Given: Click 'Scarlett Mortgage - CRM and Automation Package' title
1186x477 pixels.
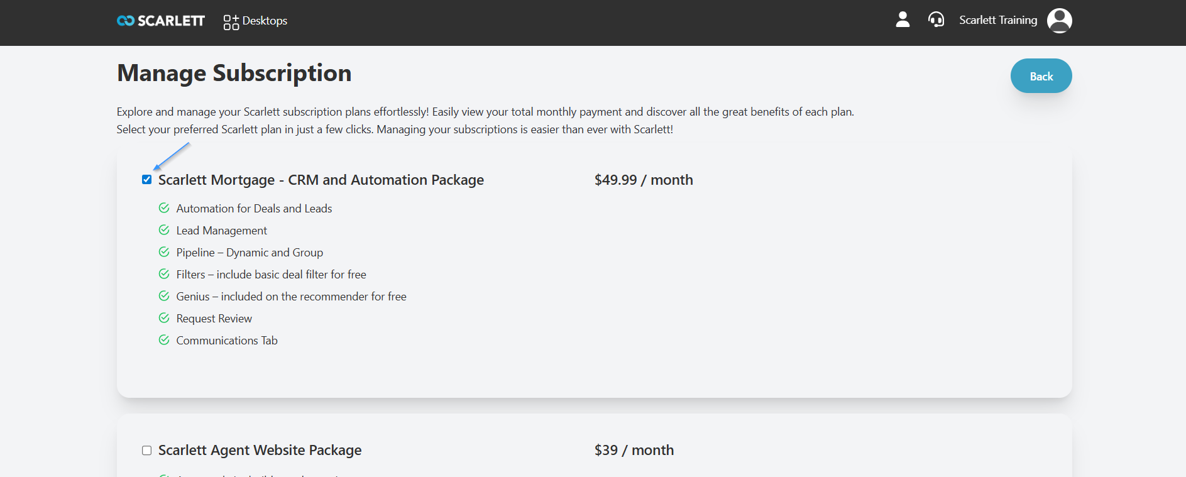Looking at the screenshot, I should point(321,180).
